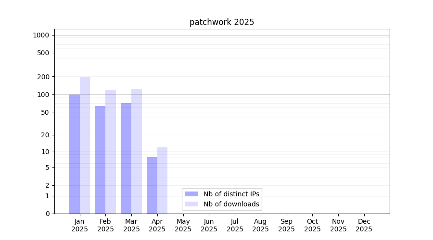Image resolution: width=433 pixels, height=240 pixels.
Task: Select the April downloads bar
Action: (x=163, y=180)
